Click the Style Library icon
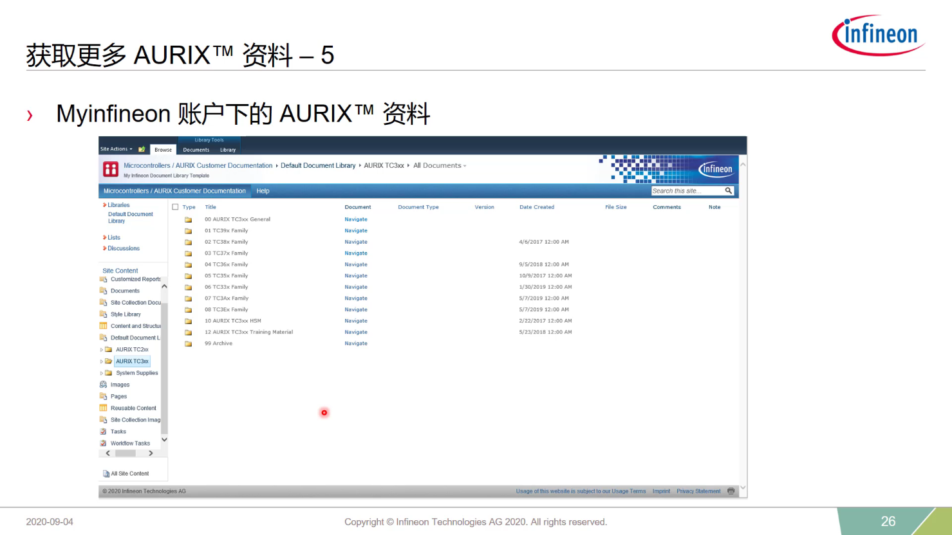 click(x=103, y=314)
